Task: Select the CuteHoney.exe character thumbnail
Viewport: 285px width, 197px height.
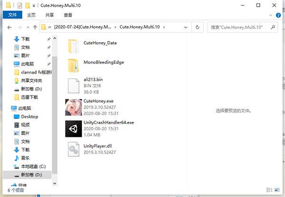Action: (74, 107)
